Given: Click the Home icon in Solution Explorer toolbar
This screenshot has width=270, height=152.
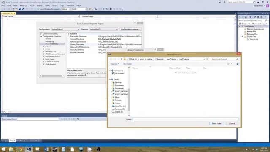Looking at the screenshot, I should coord(246,17).
